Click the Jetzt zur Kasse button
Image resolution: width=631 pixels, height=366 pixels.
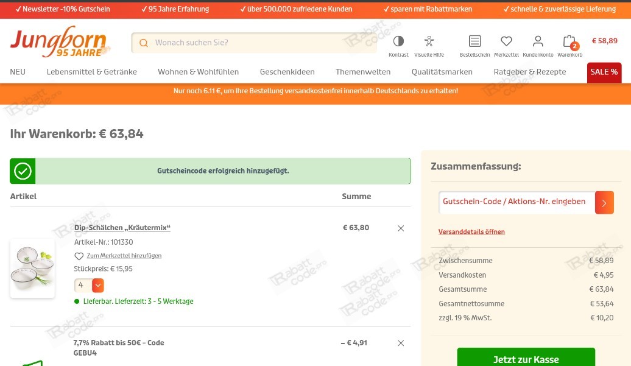point(526,359)
